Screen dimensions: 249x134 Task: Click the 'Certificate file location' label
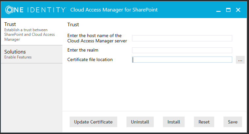(x=90, y=59)
